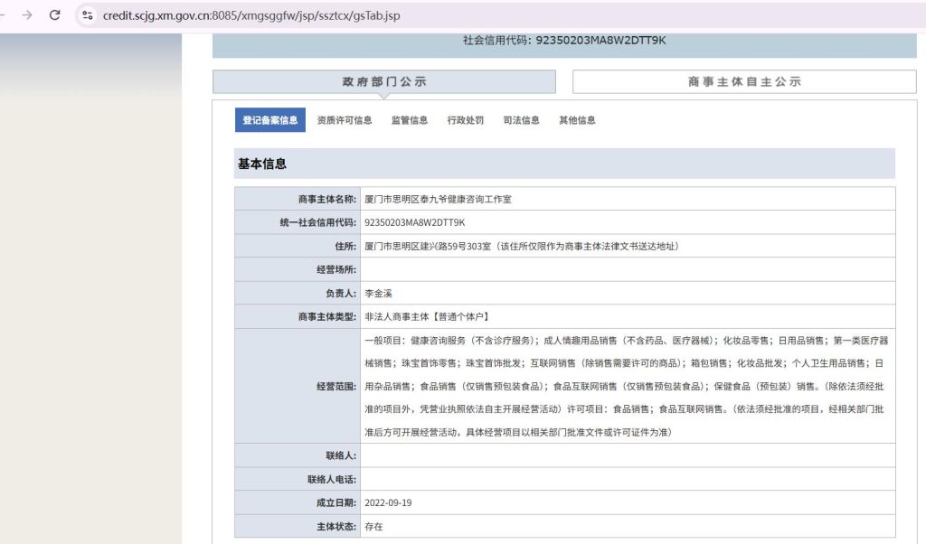Open the 其他信息 tab
The image size is (926, 544).
coord(578,120)
